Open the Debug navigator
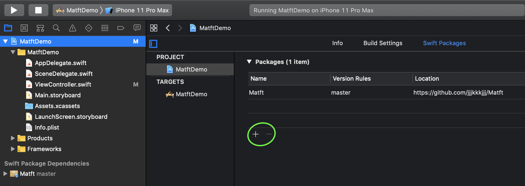Screen dimensions: 525x186 [x=105, y=28]
